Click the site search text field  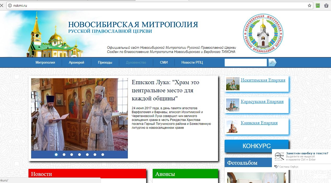point(246,63)
